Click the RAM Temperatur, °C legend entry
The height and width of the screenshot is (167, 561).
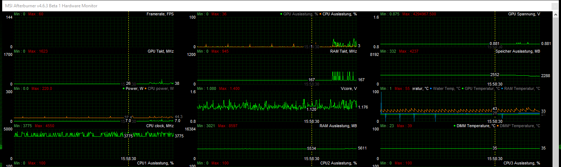pyautogui.click(x=522, y=88)
